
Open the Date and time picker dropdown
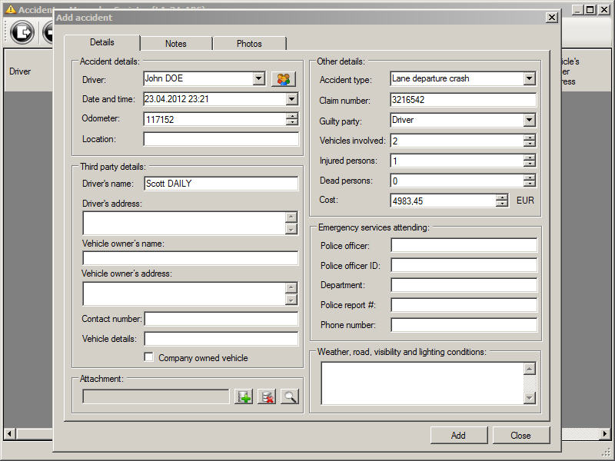pyautogui.click(x=291, y=99)
